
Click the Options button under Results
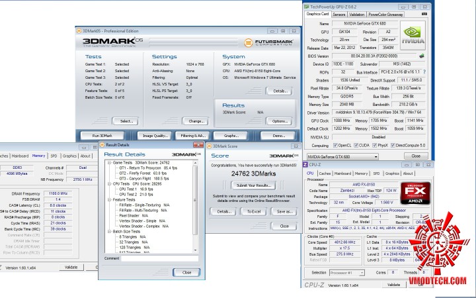[279, 121]
